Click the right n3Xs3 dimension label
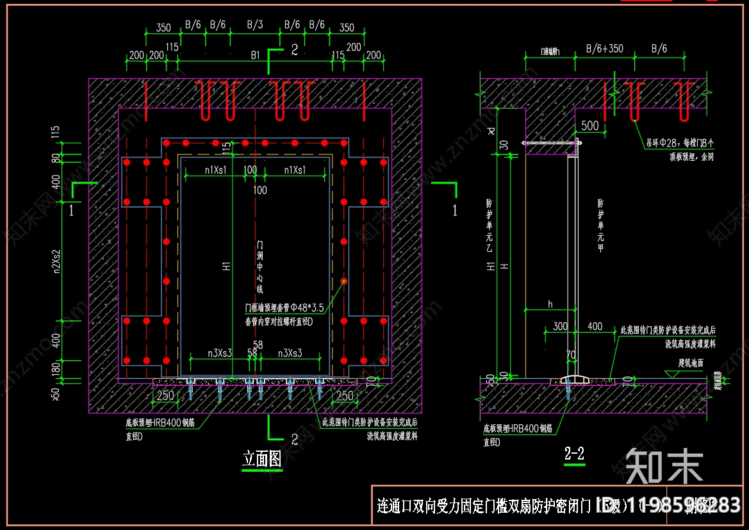749x530 pixels. pyautogui.click(x=290, y=353)
